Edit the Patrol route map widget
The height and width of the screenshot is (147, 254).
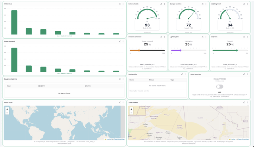pos(119,102)
